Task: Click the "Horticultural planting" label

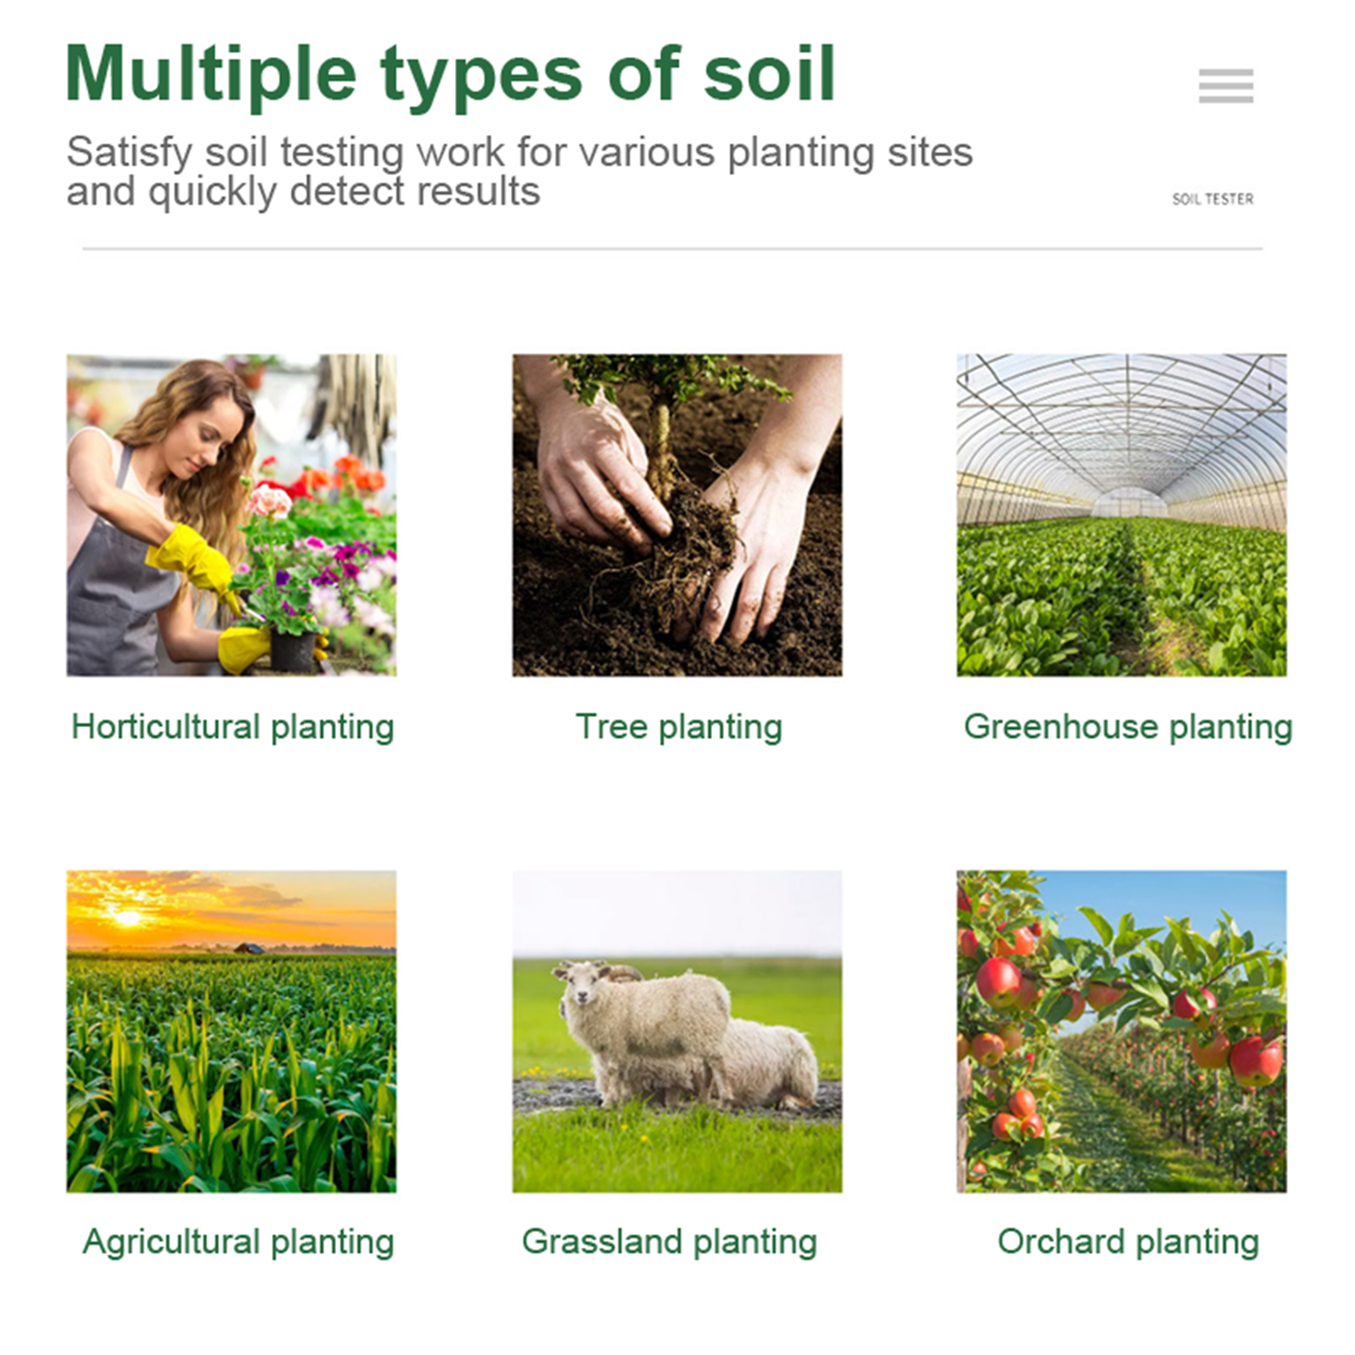Action: pyautogui.click(x=233, y=727)
